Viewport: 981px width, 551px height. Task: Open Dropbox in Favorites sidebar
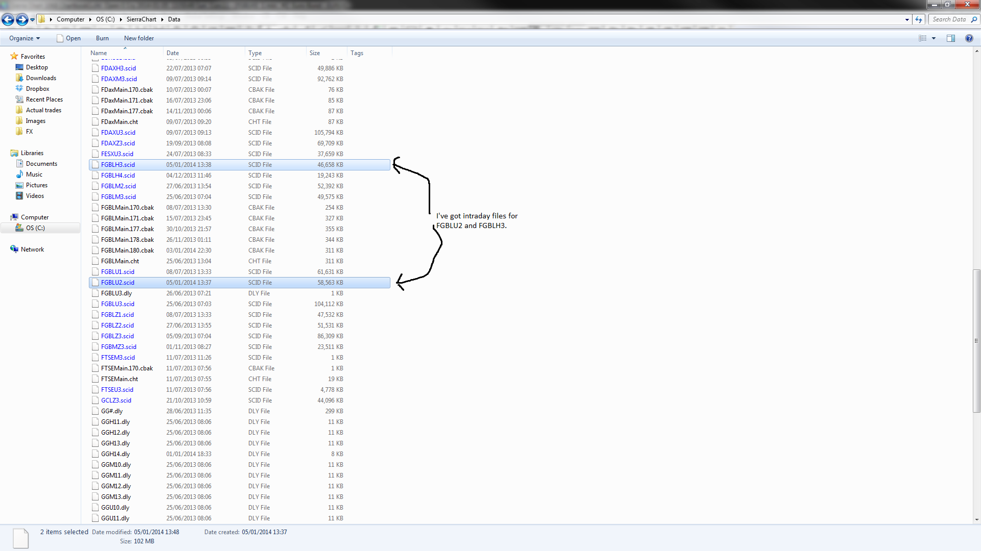coord(37,89)
